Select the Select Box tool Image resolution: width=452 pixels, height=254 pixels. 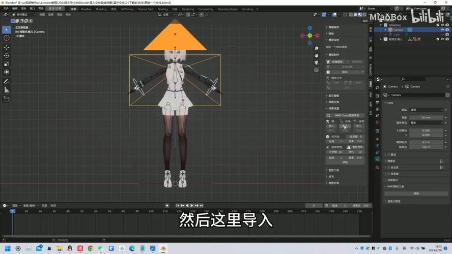(7, 29)
